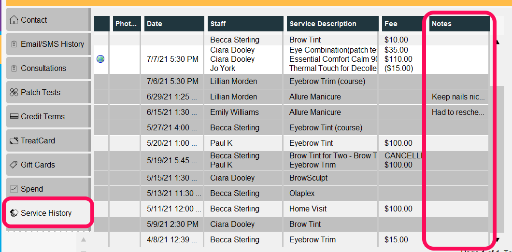
Task: Click the clipboard icon beside Email/SMS History
Action: point(14,44)
